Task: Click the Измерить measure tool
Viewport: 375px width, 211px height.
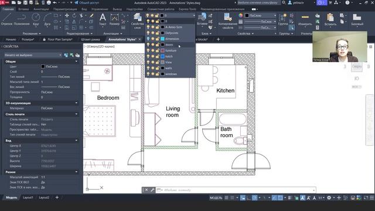Action: [x=305, y=19]
